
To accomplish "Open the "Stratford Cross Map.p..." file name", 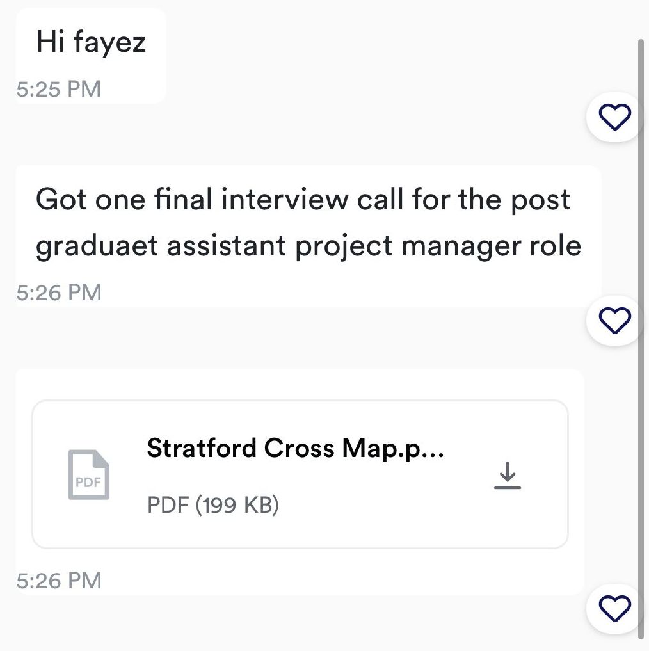I will [295, 448].
